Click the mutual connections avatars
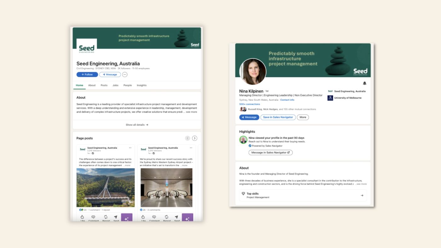Screen dimensions: 441x248 pyautogui.click(x=243, y=109)
